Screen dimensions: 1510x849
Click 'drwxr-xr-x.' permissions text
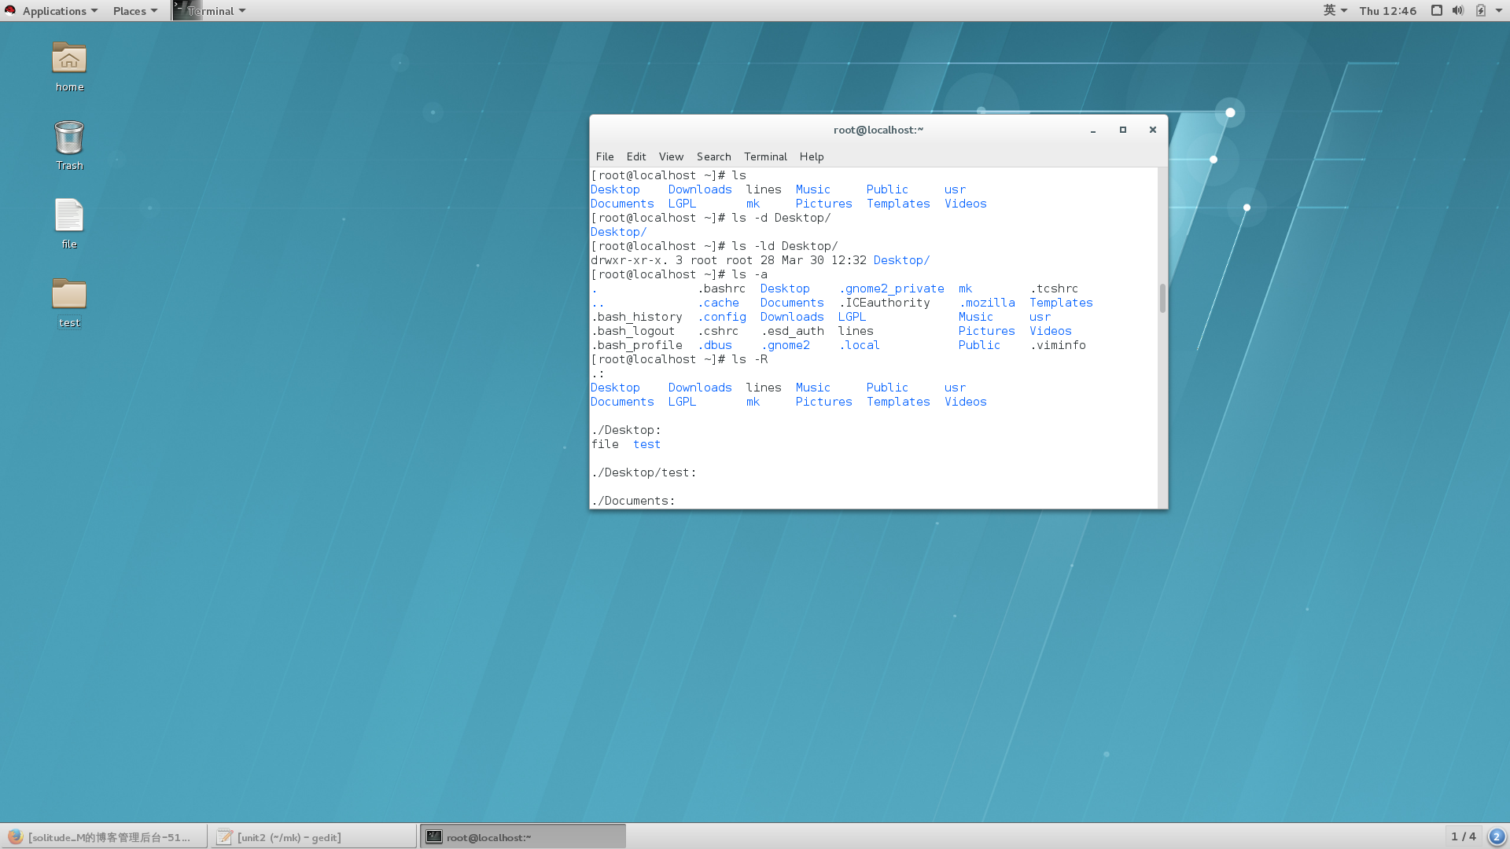click(x=629, y=260)
